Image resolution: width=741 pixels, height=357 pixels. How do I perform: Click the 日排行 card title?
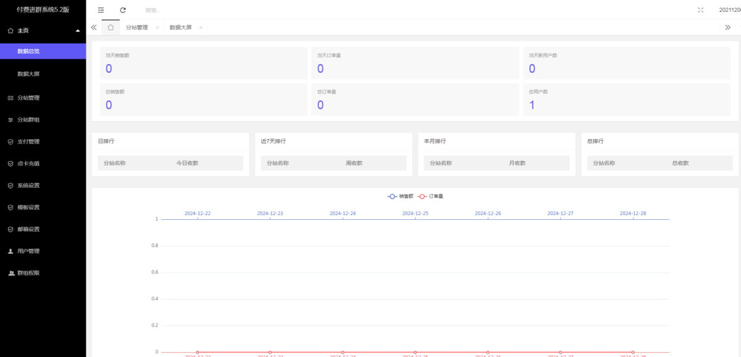106,141
